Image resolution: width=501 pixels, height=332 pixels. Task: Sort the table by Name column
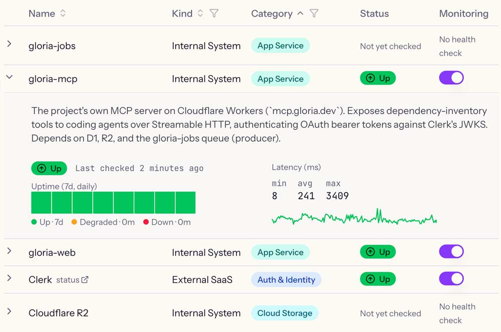pos(63,14)
